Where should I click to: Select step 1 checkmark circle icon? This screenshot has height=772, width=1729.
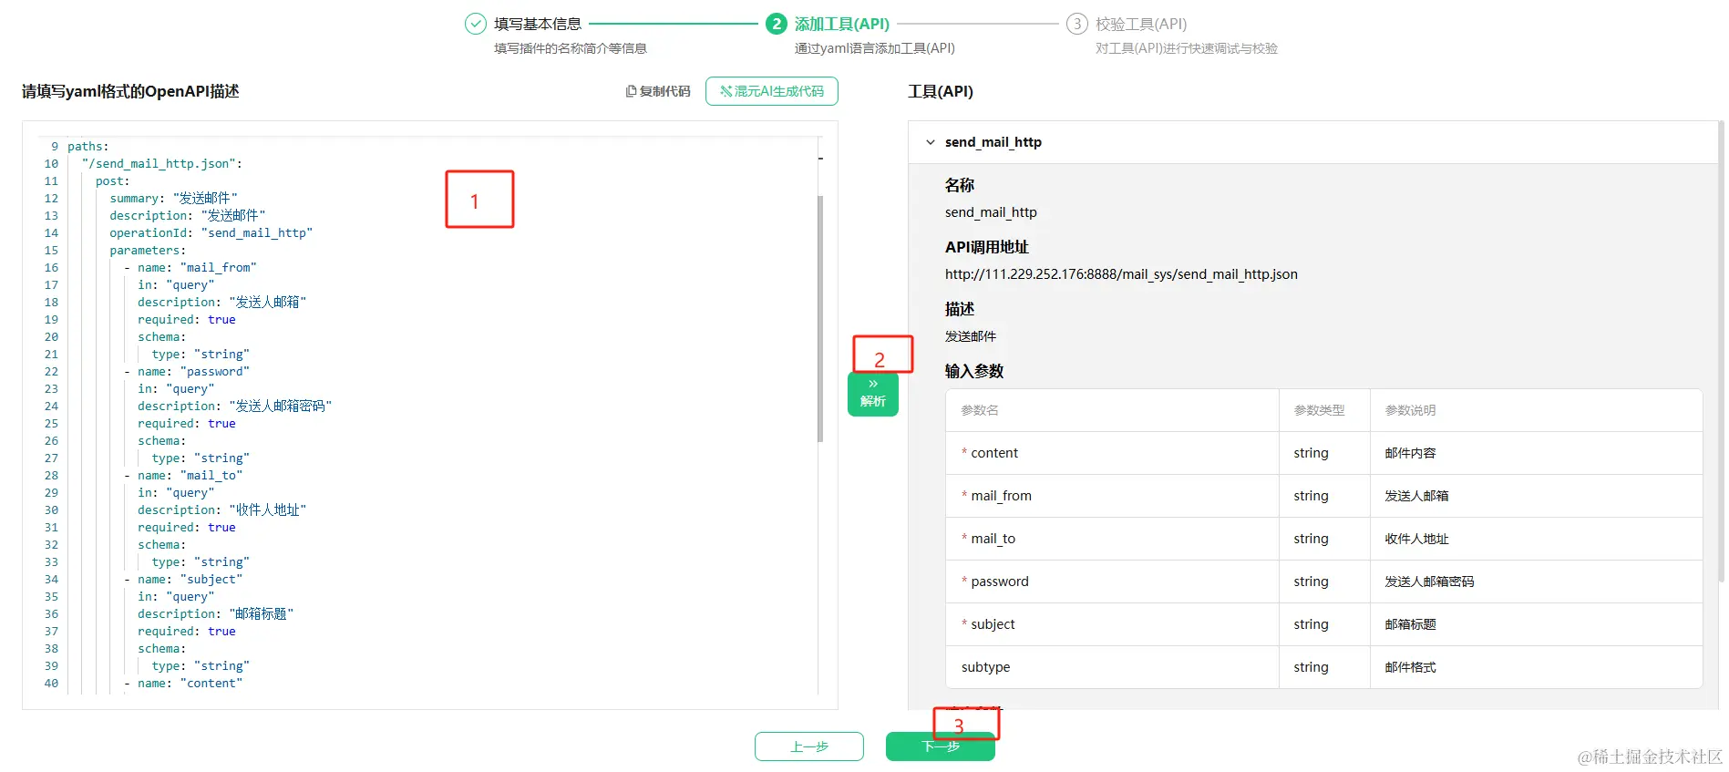pos(475,24)
